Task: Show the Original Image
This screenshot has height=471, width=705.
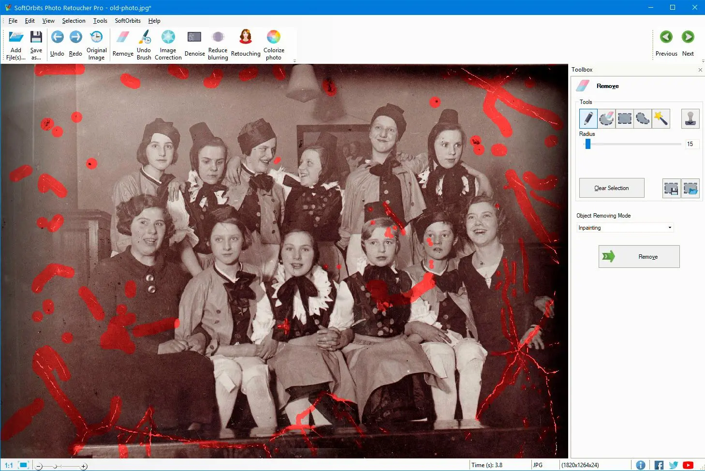Action: pos(97,44)
